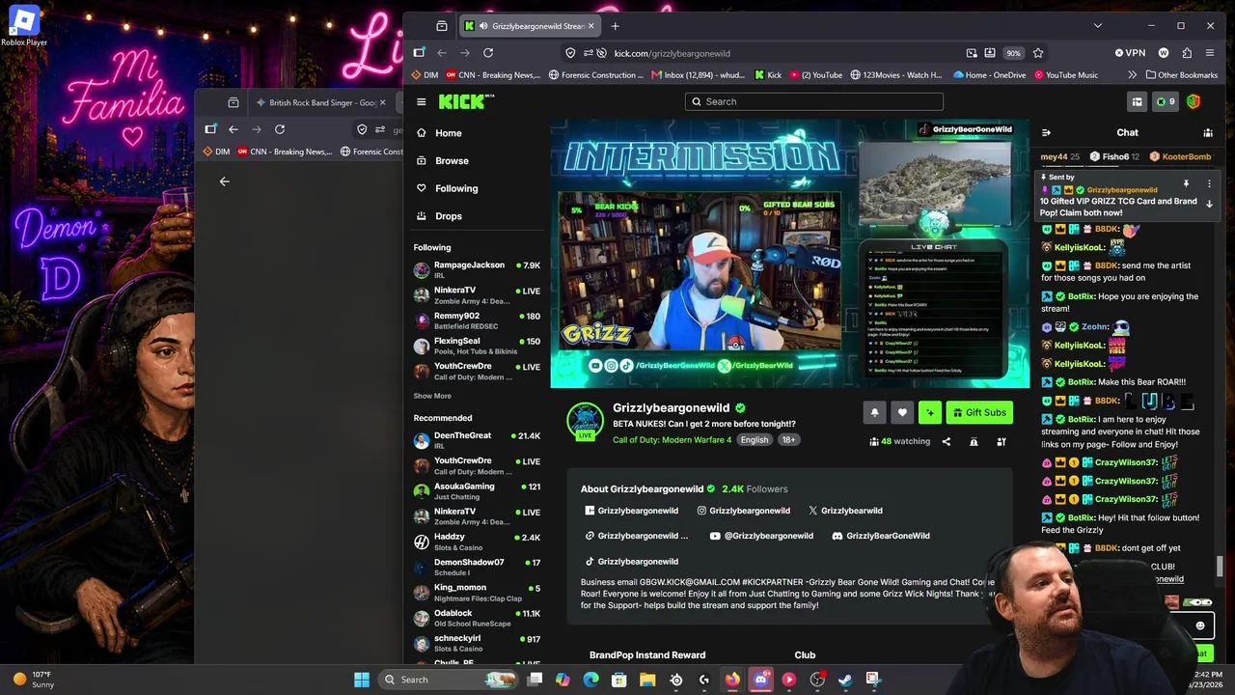Open the TikTok Grizzlybeargonewild link
This screenshot has height=695, width=1235.
pos(631,561)
